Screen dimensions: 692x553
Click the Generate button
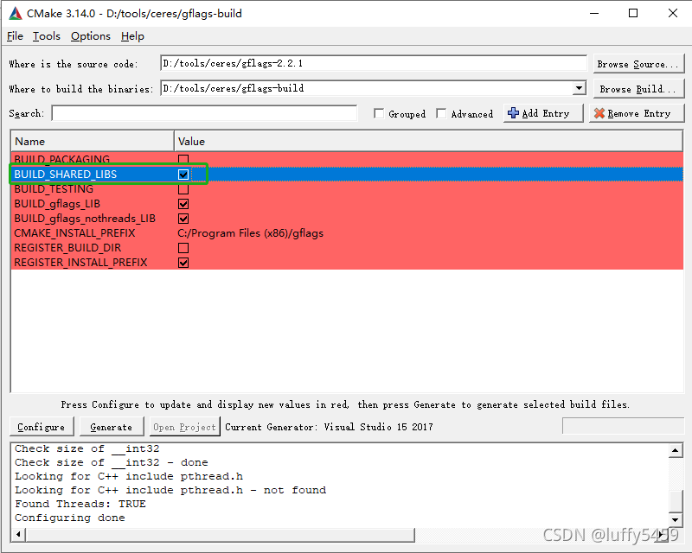click(x=112, y=427)
